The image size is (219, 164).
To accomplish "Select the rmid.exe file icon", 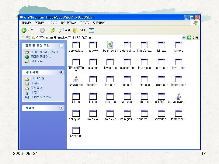I will 110,113.
